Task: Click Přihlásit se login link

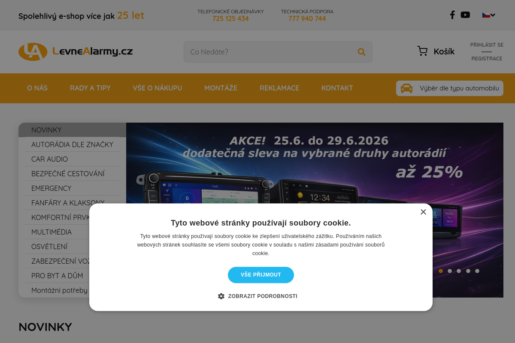Action: click(x=487, y=45)
